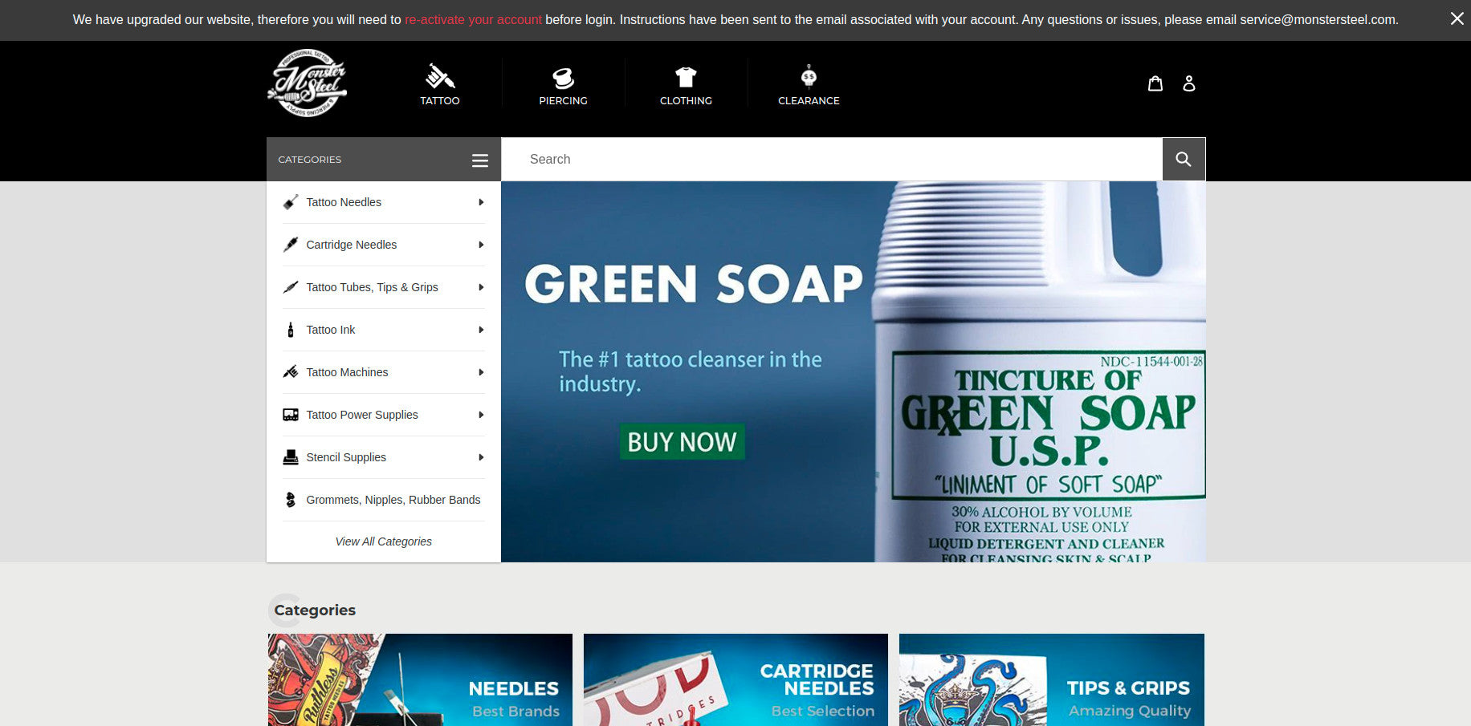
Task: Toggle the Categories hamburger menu
Action: (x=479, y=160)
